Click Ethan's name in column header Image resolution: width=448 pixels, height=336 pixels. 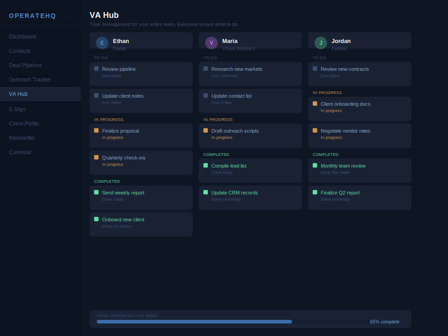coord(121,41)
